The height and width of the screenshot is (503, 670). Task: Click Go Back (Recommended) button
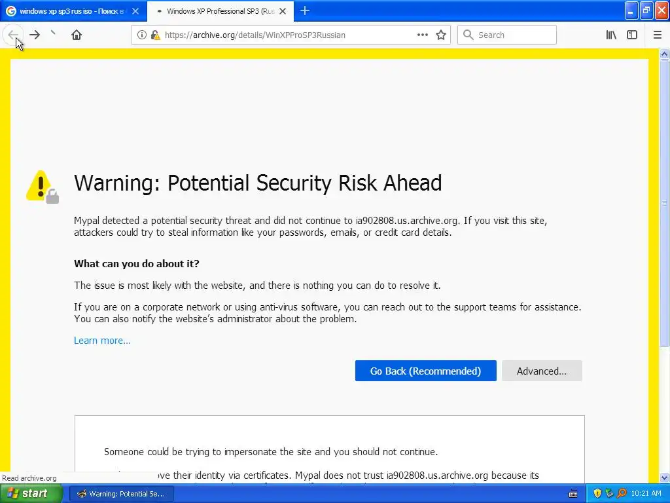pos(425,371)
